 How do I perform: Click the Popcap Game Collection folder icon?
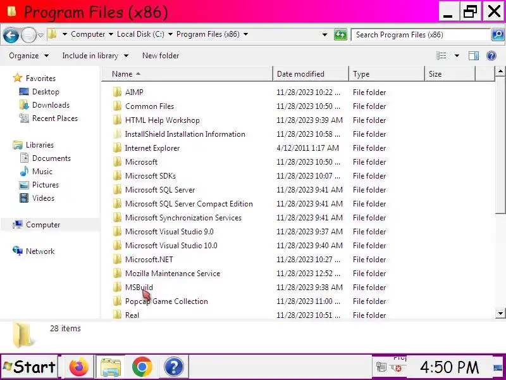tap(117, 301)
